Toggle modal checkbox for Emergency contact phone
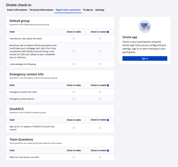 (x=100, y=99)
